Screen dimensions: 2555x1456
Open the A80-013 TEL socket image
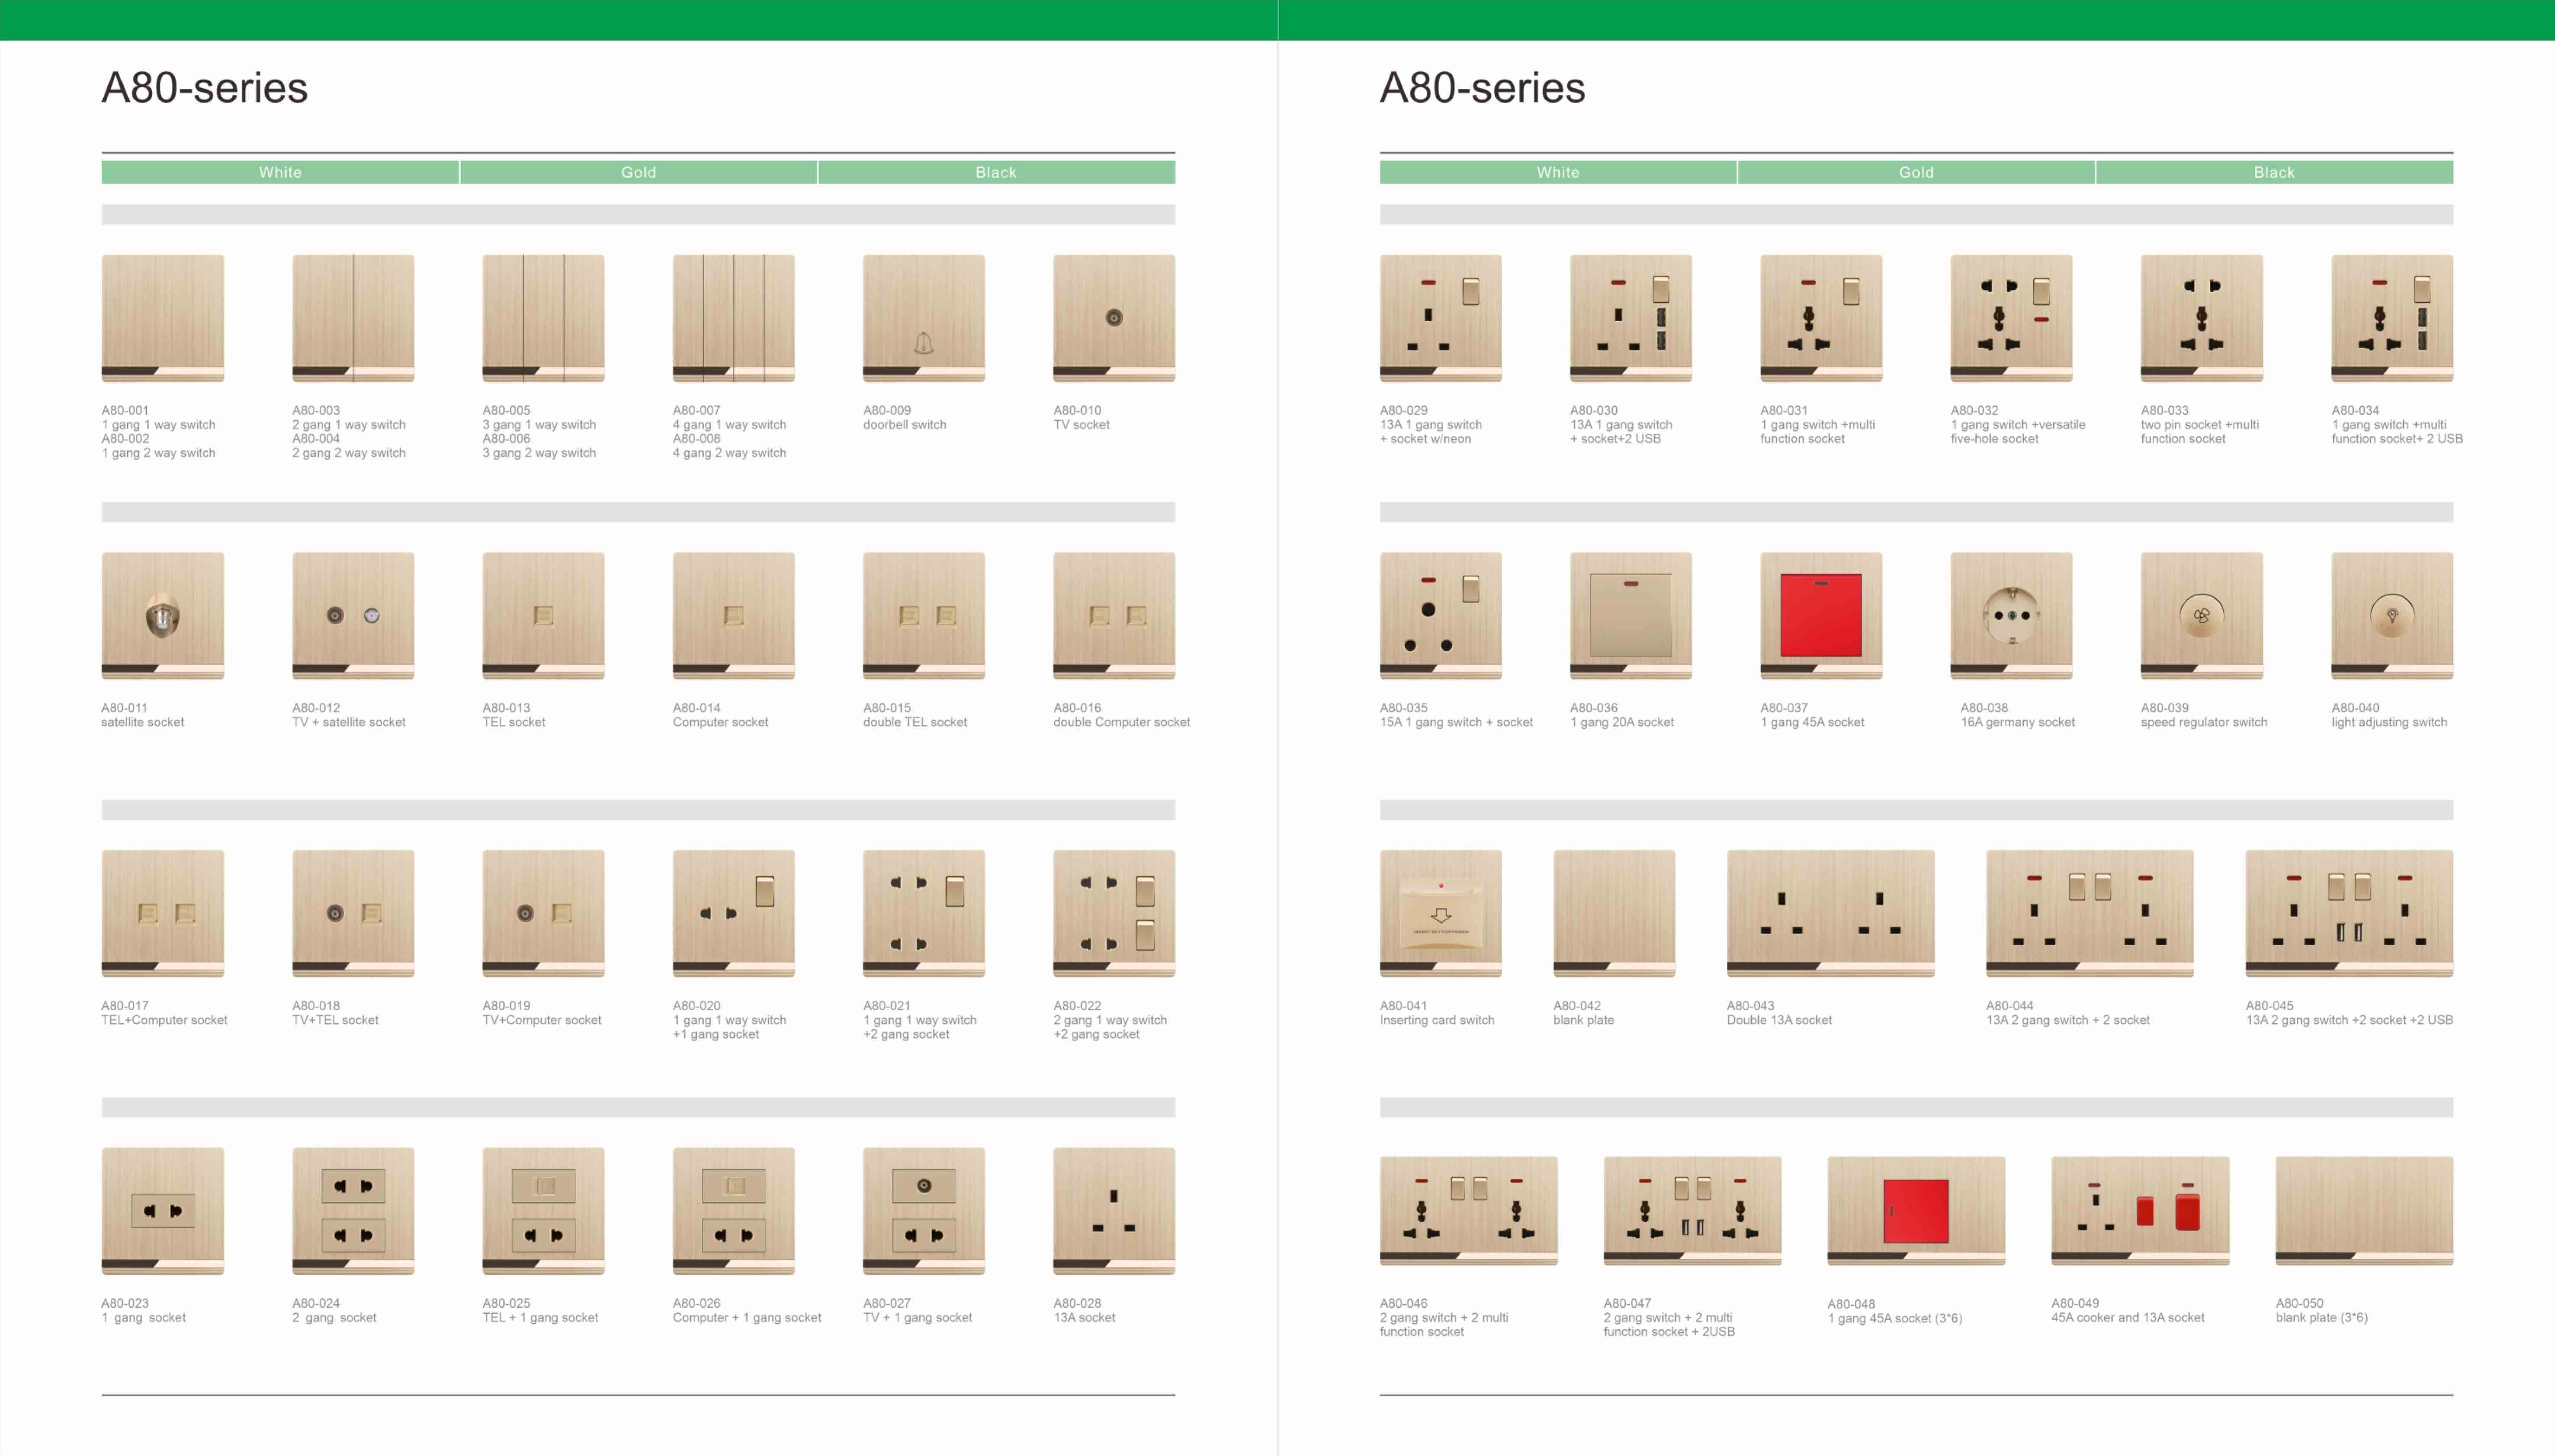click(x=543, y=616)
